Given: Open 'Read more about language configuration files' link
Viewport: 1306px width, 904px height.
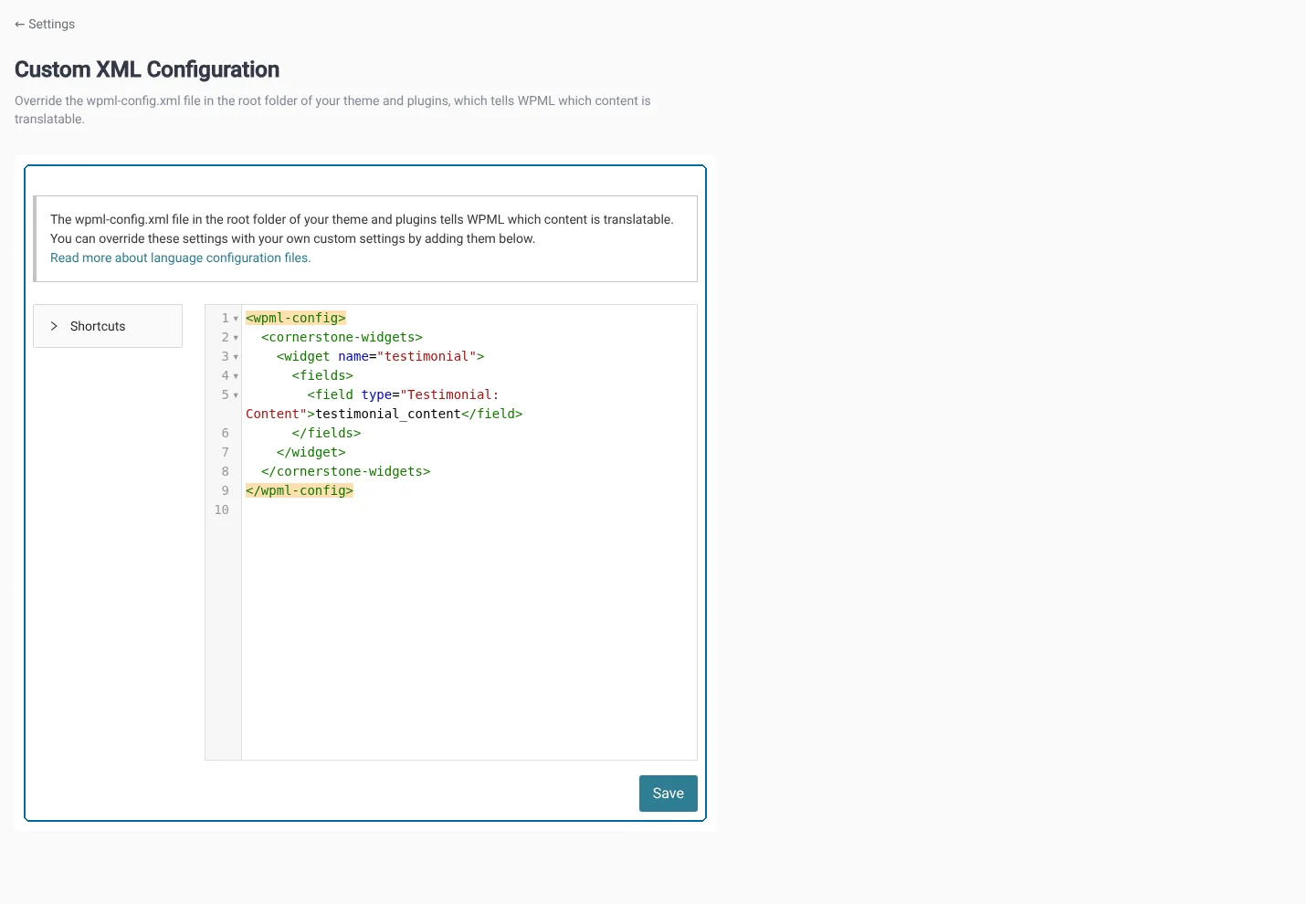Looking at the screenshot, I should pyautogui.click(x=181, y=258).
